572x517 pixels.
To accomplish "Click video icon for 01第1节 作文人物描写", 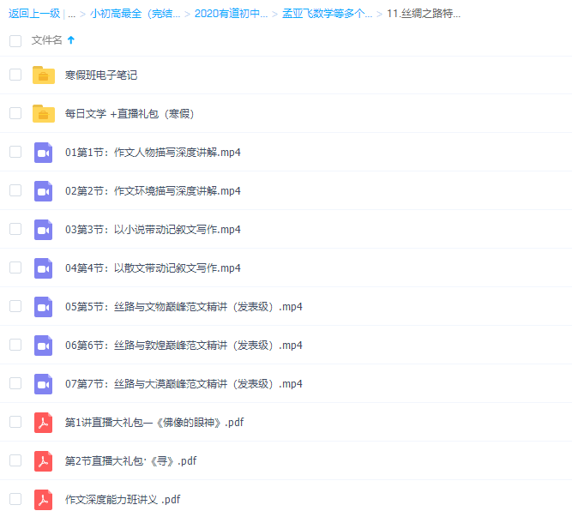I will tap(44, 153).
